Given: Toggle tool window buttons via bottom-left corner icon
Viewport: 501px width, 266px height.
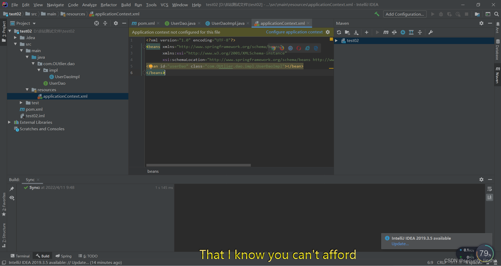Looking at the screenshot, I should (4, 263).
